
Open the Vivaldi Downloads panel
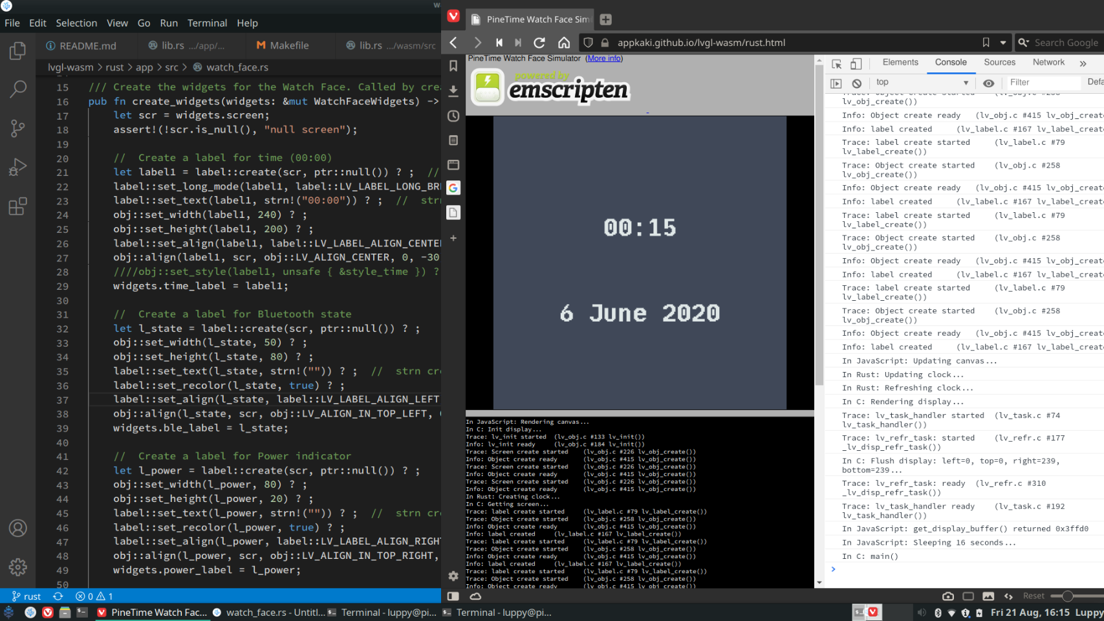(453, 91)
